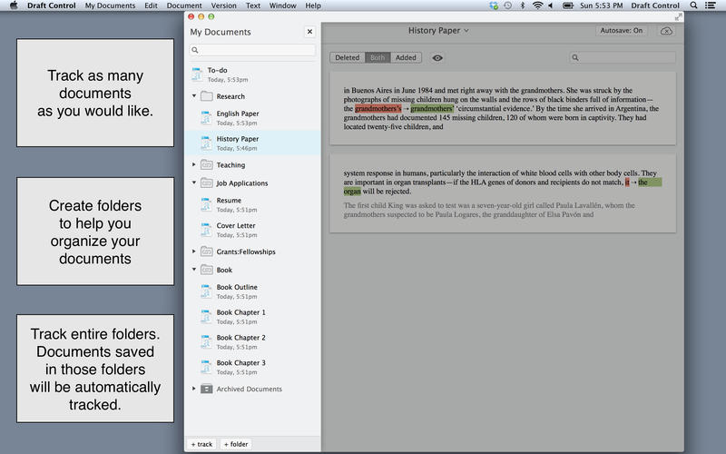Click the Archived Documents box icon
Screen dimensions: 726x454
coord(206,389)
